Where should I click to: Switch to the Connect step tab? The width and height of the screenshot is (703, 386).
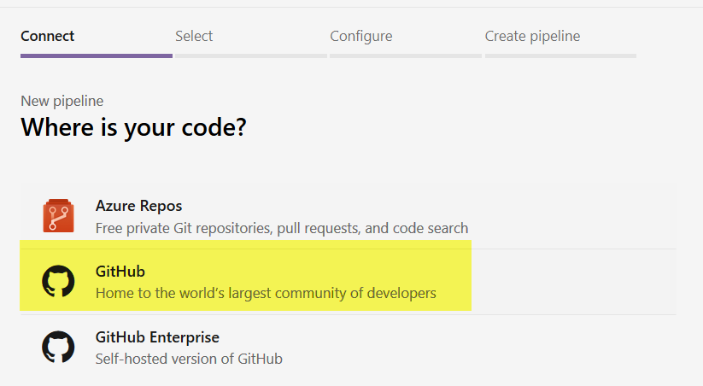[97, 43]
